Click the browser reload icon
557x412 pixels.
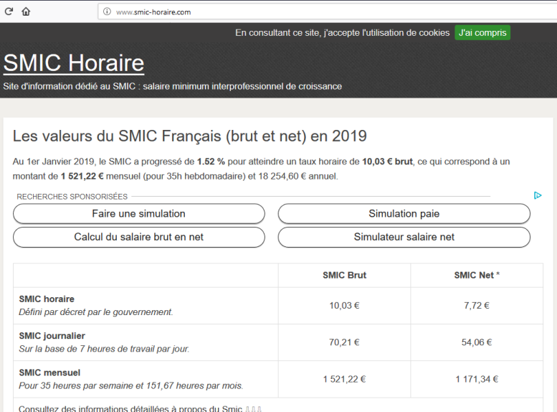click(9, 11)
